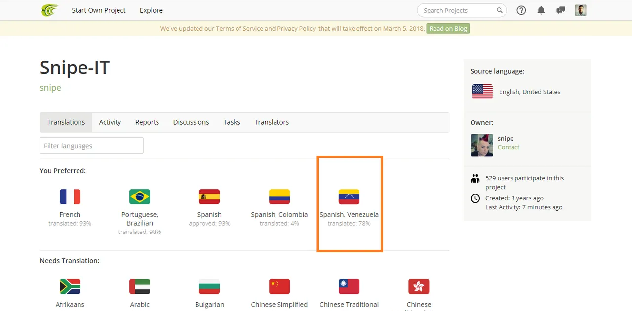Click 'Last Activity: 7 minutes ago'
Viewport: 632px width, 311px height.
tap(524, 207)
